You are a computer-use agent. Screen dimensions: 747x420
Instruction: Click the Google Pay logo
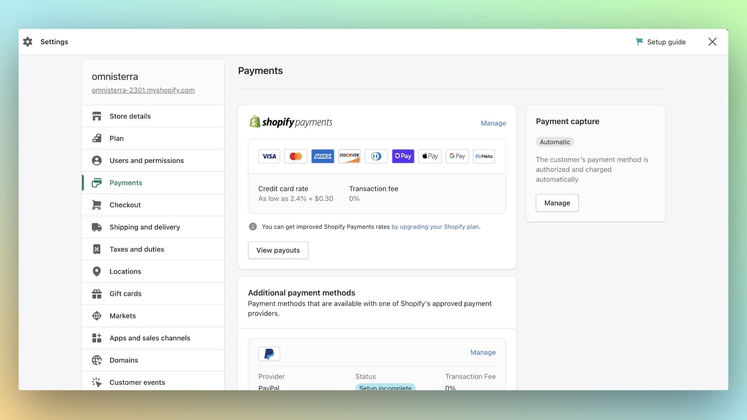(457, 156)
